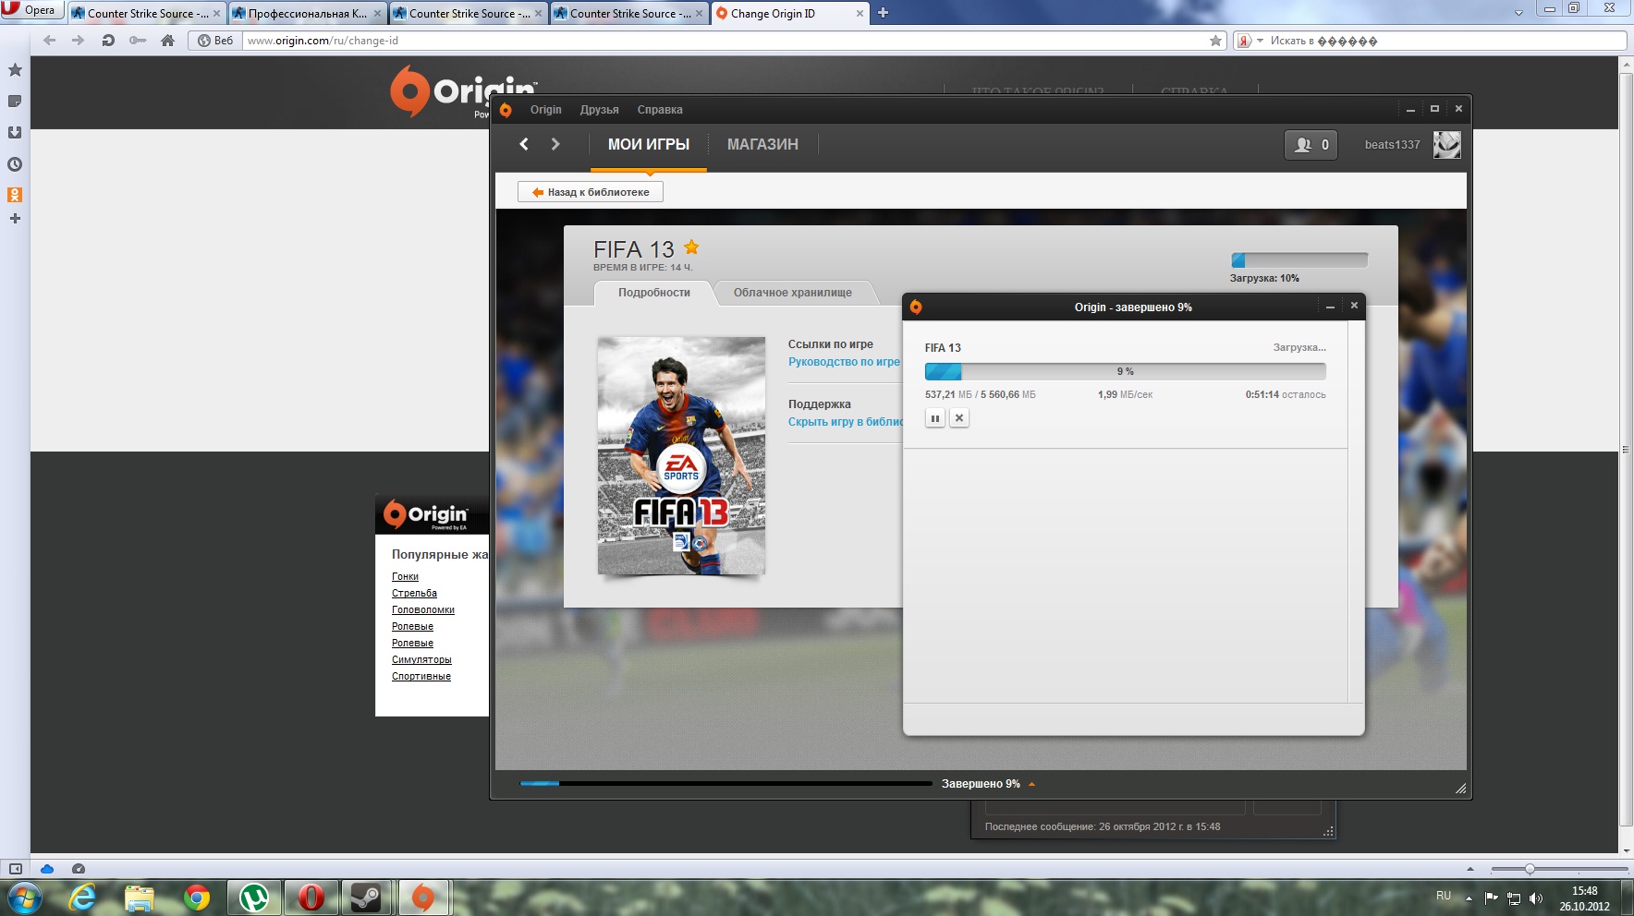Open Руководство по игре link
This screenshot has height=916, width=1634.
(x=844, y=362)
